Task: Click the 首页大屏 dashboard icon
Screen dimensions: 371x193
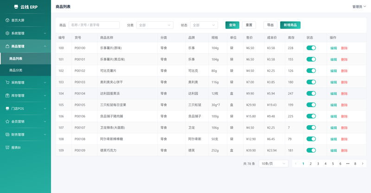Action: [7, 20]
